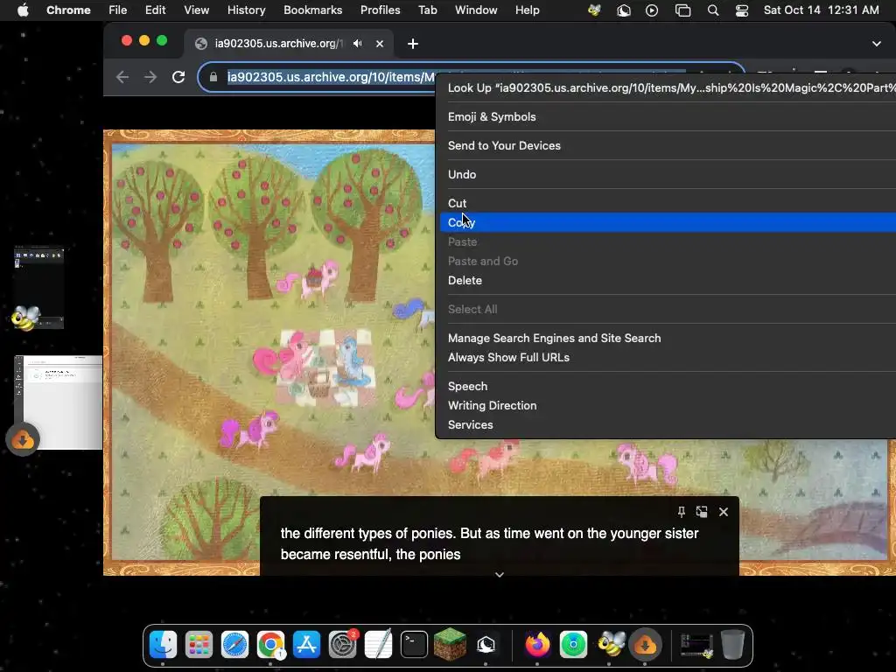Image resolution: width=896 pixels, height=672 pixels.
Task: Open the Apple menu
Action: (x=23, y=10)
